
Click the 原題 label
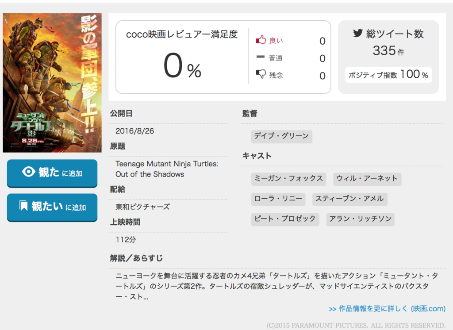click(x=118, y=146)
